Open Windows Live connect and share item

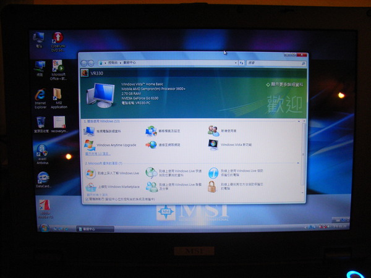[x=173, y=187]
